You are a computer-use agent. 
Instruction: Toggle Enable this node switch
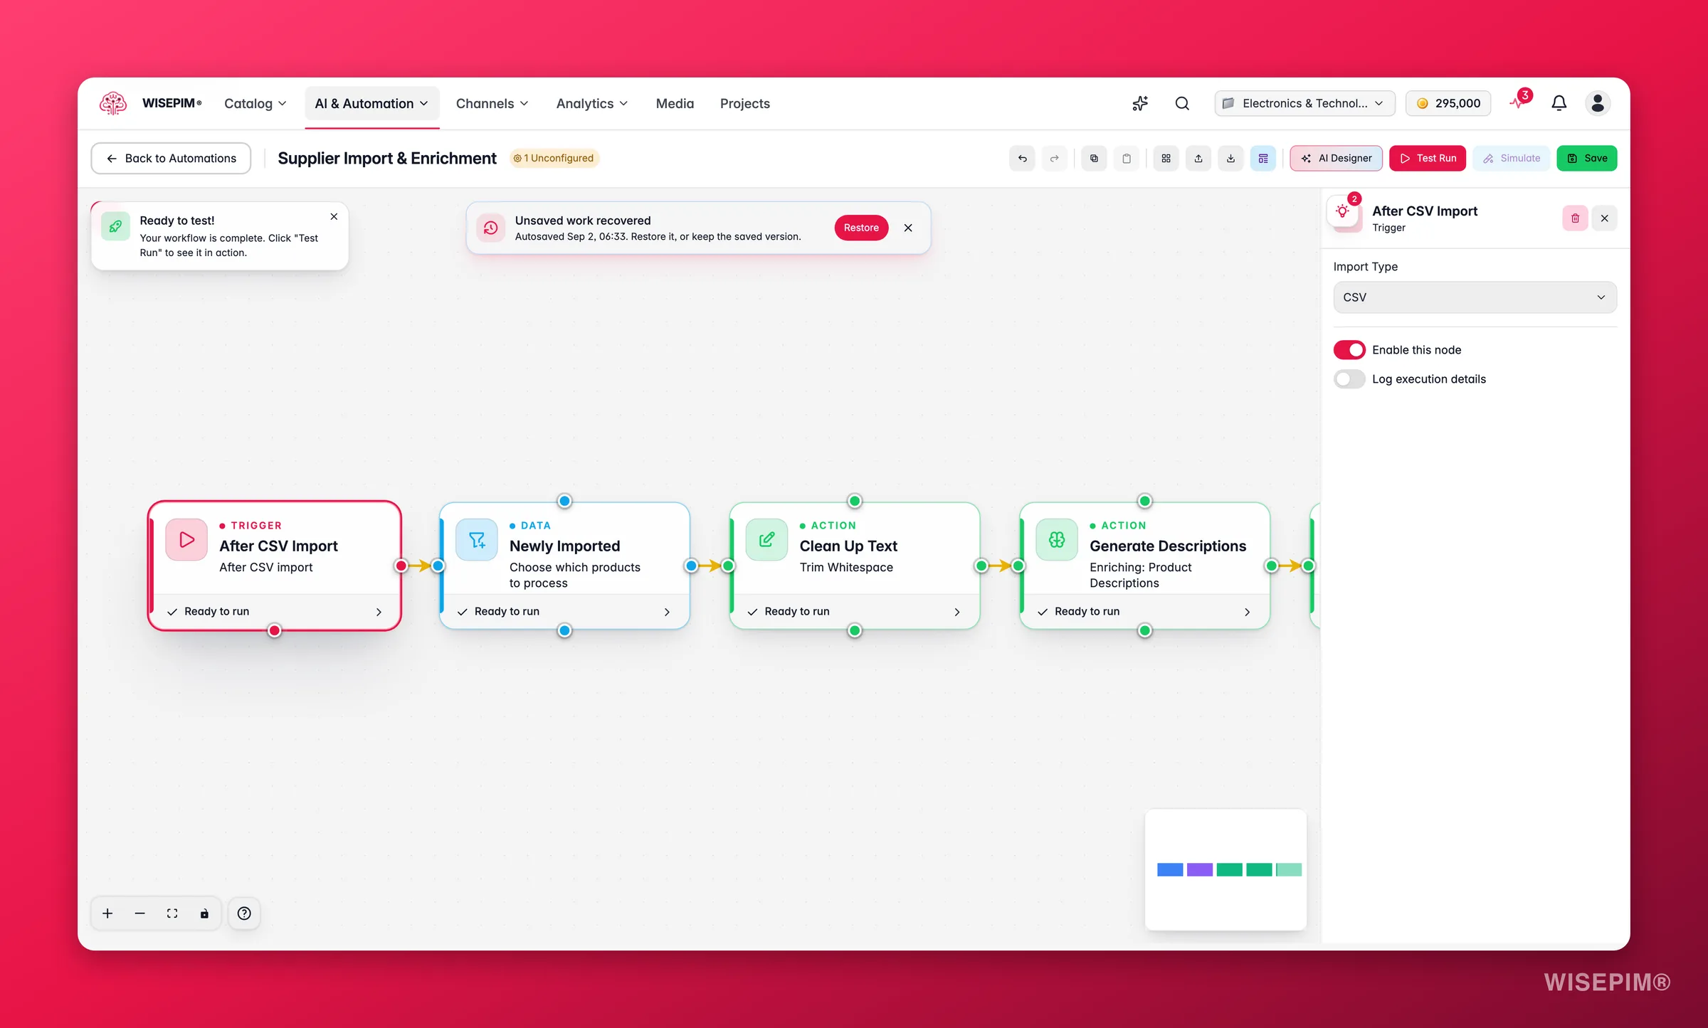tap(1349, 350)
